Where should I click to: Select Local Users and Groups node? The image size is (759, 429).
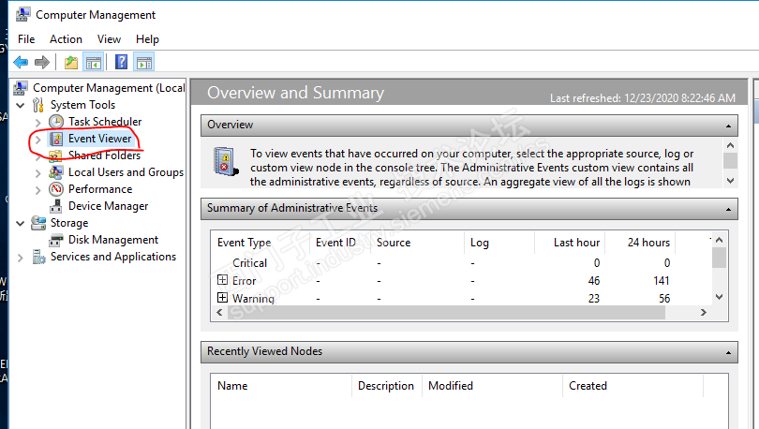(x=125, y=172)
